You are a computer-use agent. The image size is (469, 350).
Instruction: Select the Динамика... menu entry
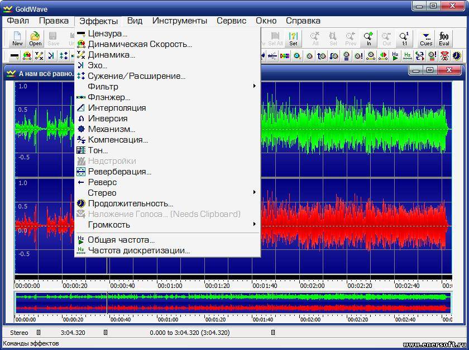pos(167,55)
